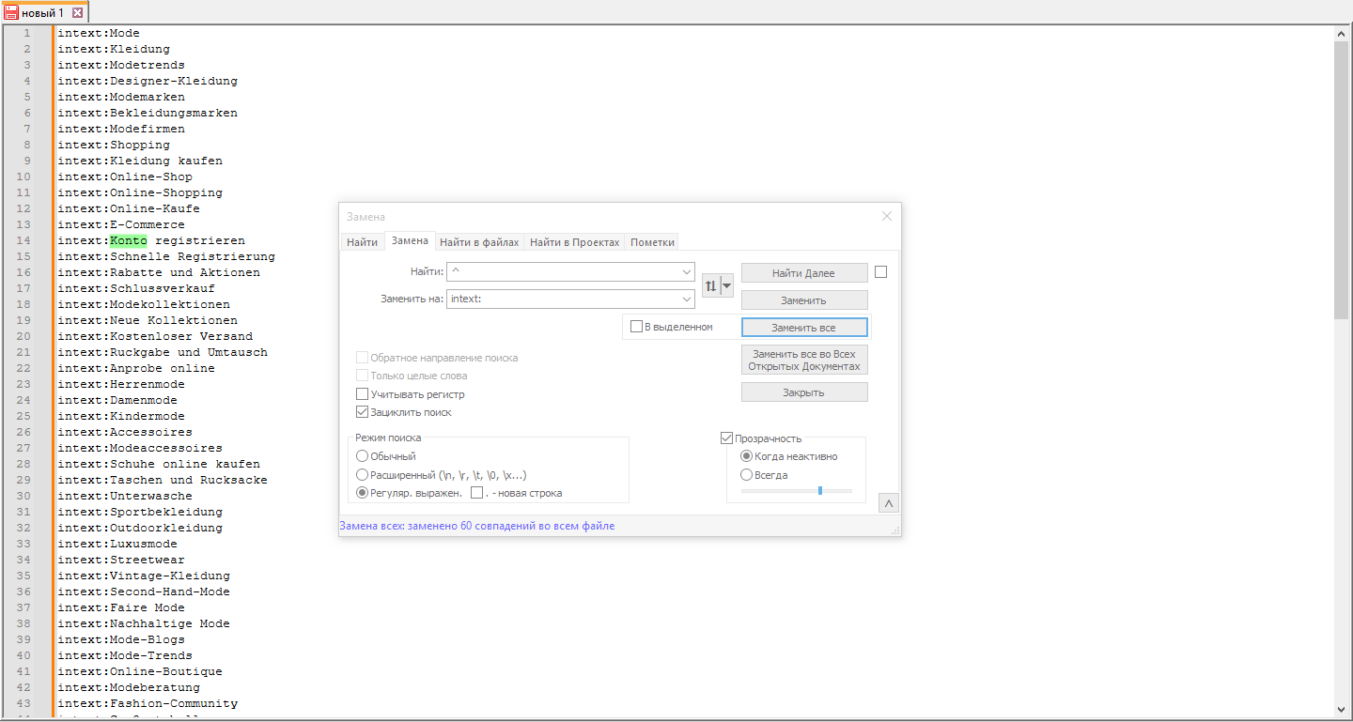The width and height of the screenshot is (1353, 722).
Task: Click the dialog resize grip corner
Action: click(x=895, y=530)
